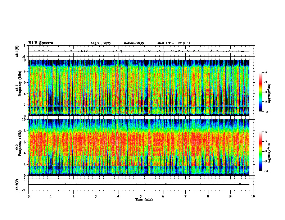Click the "5" tick on ch.1(V) axis

[24, 46]
